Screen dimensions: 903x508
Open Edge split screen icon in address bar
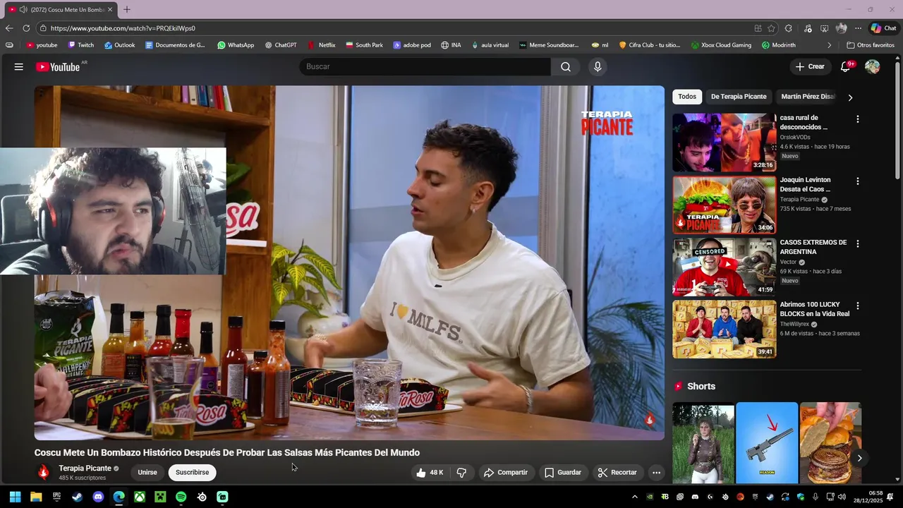click(758, 28)
